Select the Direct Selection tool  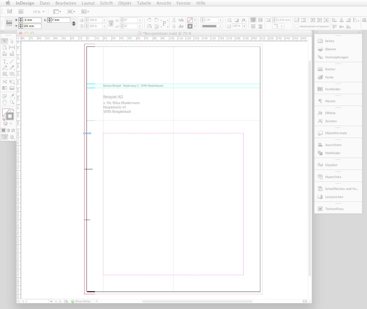[x=12, y=41]
